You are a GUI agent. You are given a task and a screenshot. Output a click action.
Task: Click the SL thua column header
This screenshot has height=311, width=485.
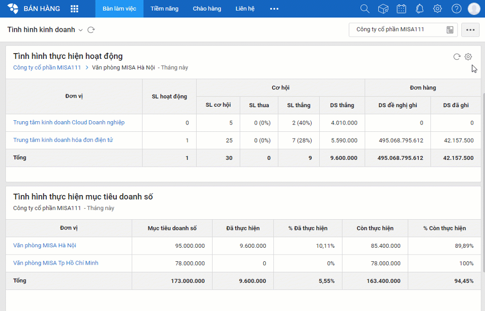259,105
